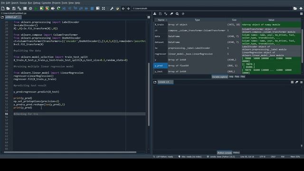The image size is (304, 171).
Task: Open the Help menu
Action: [x=77, y=3]
